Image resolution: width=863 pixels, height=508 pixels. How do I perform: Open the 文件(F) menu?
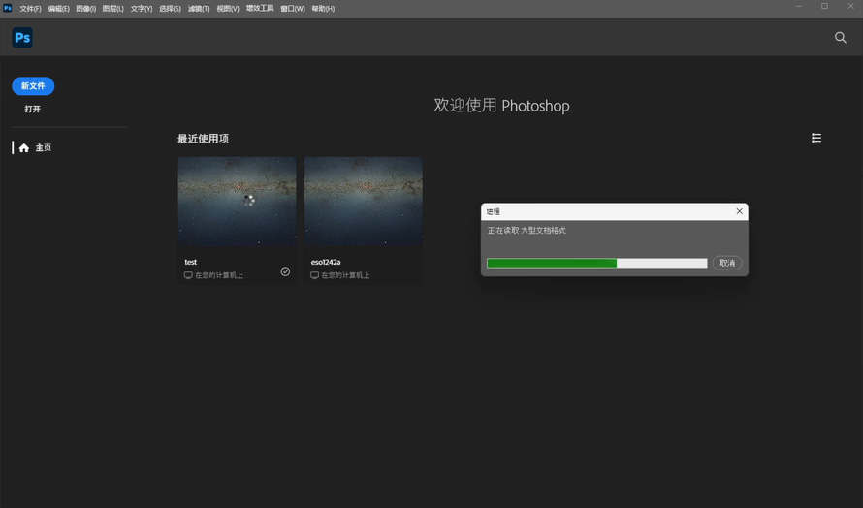click(30, 9)
